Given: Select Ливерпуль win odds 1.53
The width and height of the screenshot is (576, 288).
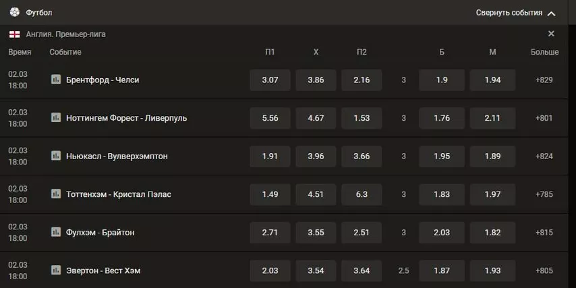Looking at the screenshot, I should coord(362,118).
